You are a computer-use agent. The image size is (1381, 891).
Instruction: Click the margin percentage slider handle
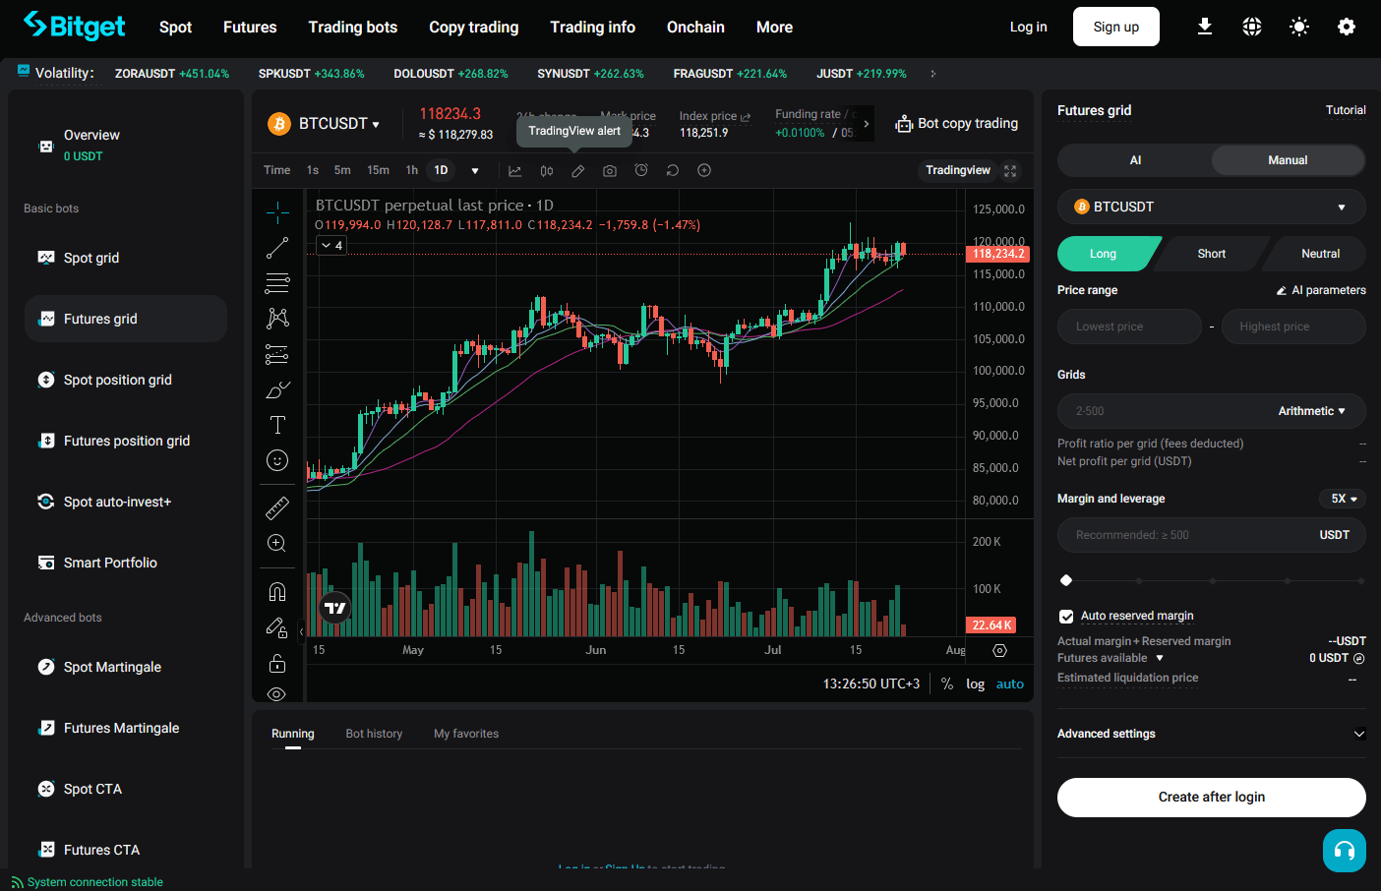click(1066, 580)
